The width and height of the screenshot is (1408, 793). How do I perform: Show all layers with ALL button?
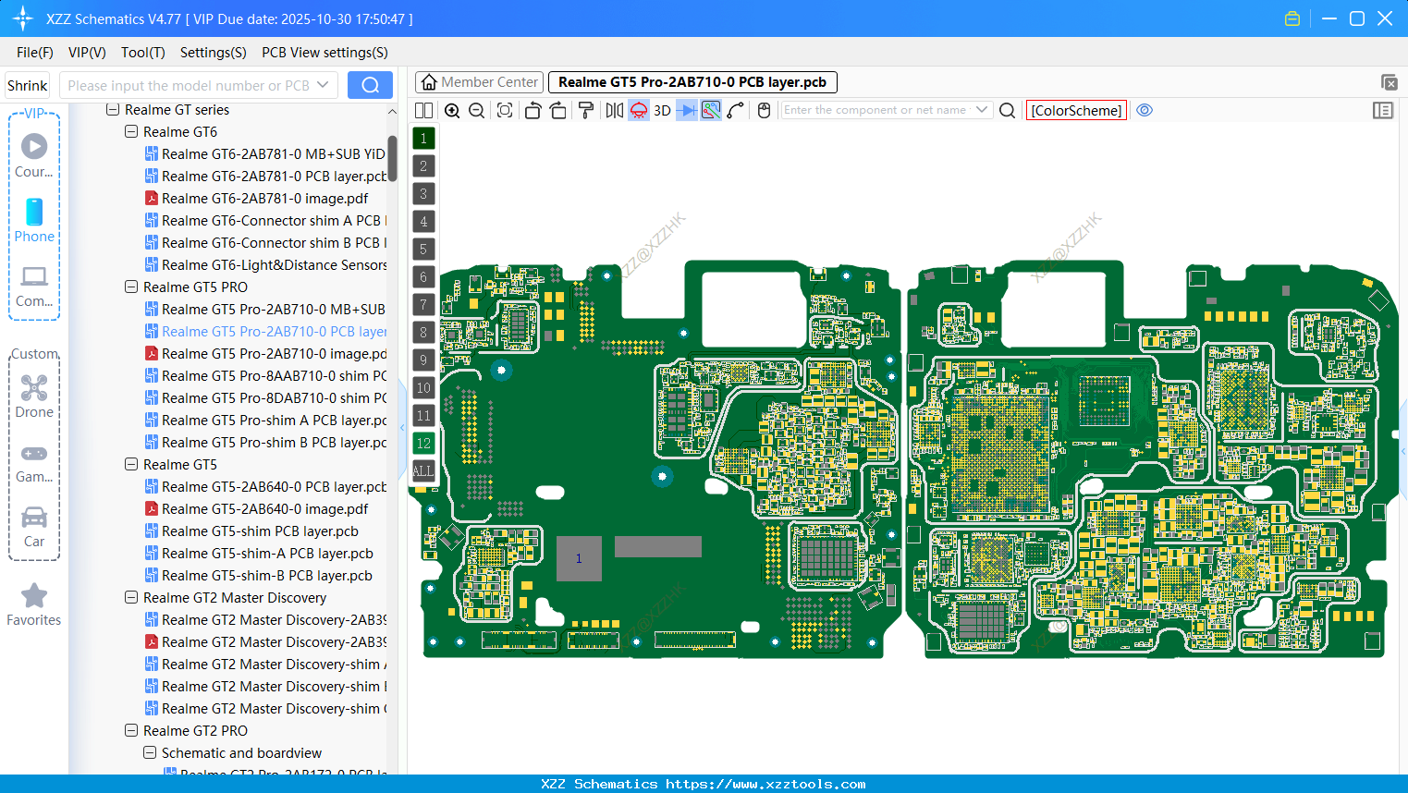click(423, 471)
